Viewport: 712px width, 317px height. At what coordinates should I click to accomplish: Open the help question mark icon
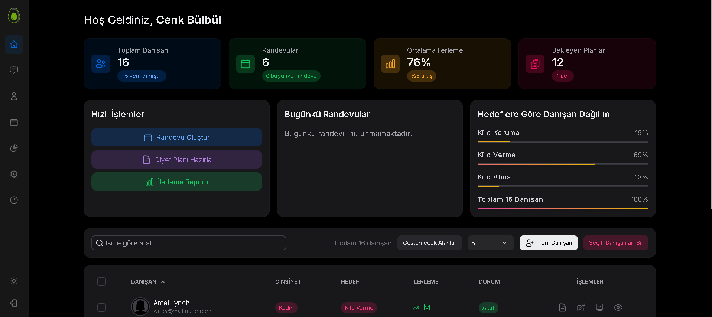coord(14,200)
